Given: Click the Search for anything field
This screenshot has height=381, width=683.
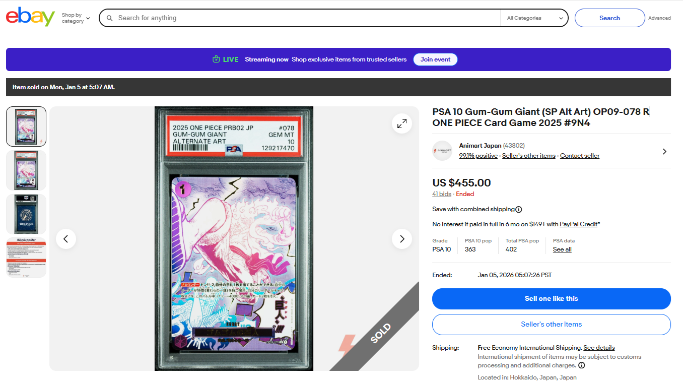Looking at the screenshot, I should 307,18.
